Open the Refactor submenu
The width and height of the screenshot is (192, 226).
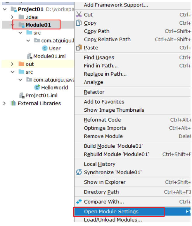[x=132, y=92]
